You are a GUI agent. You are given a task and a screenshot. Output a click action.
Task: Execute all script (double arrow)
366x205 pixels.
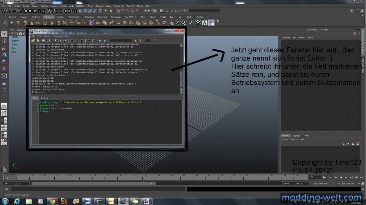100,41
